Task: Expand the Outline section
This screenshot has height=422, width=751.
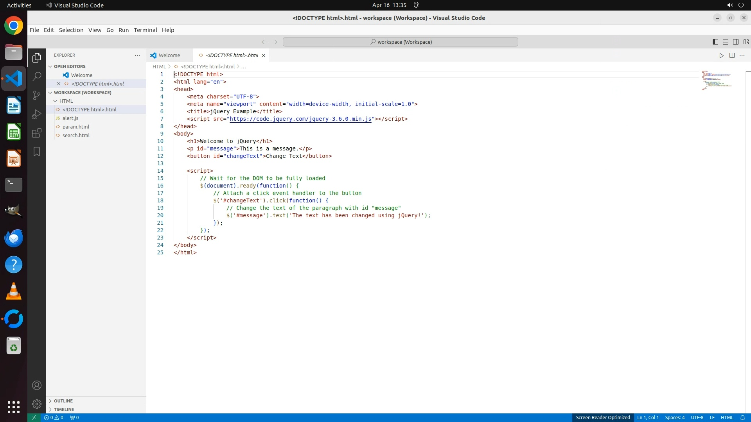Action: point(63,401)
